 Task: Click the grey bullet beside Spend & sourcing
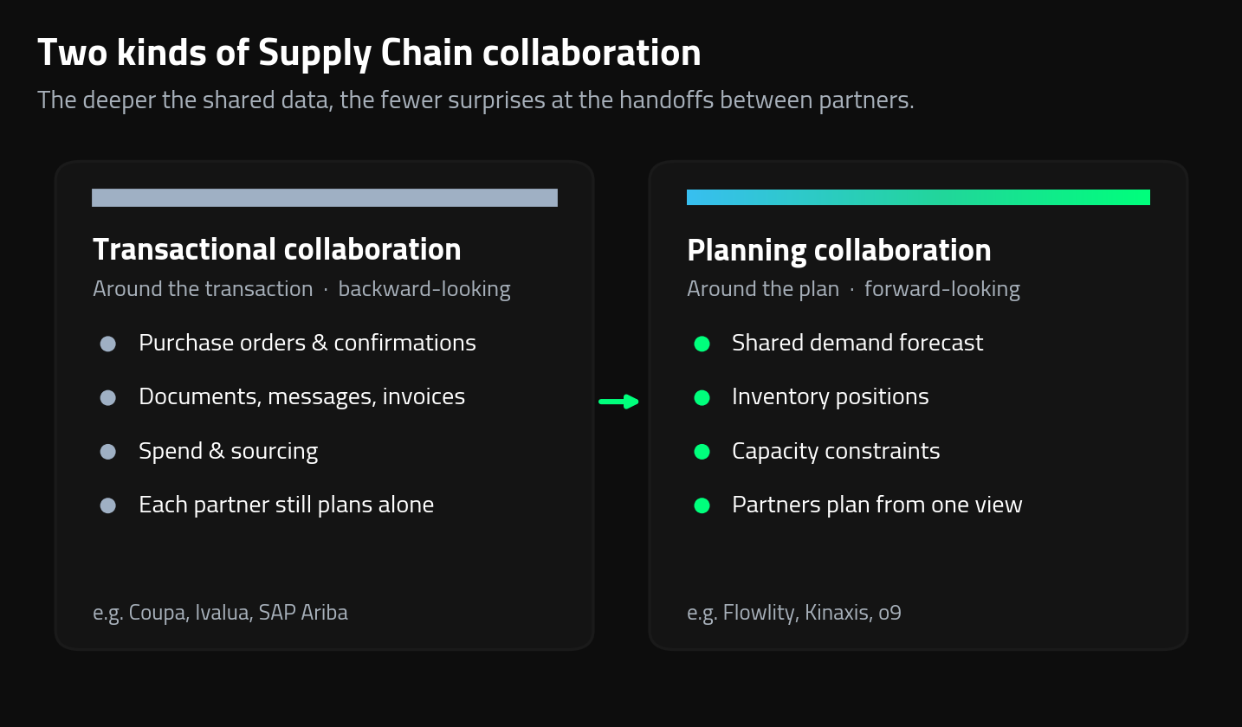coord(108,452)
